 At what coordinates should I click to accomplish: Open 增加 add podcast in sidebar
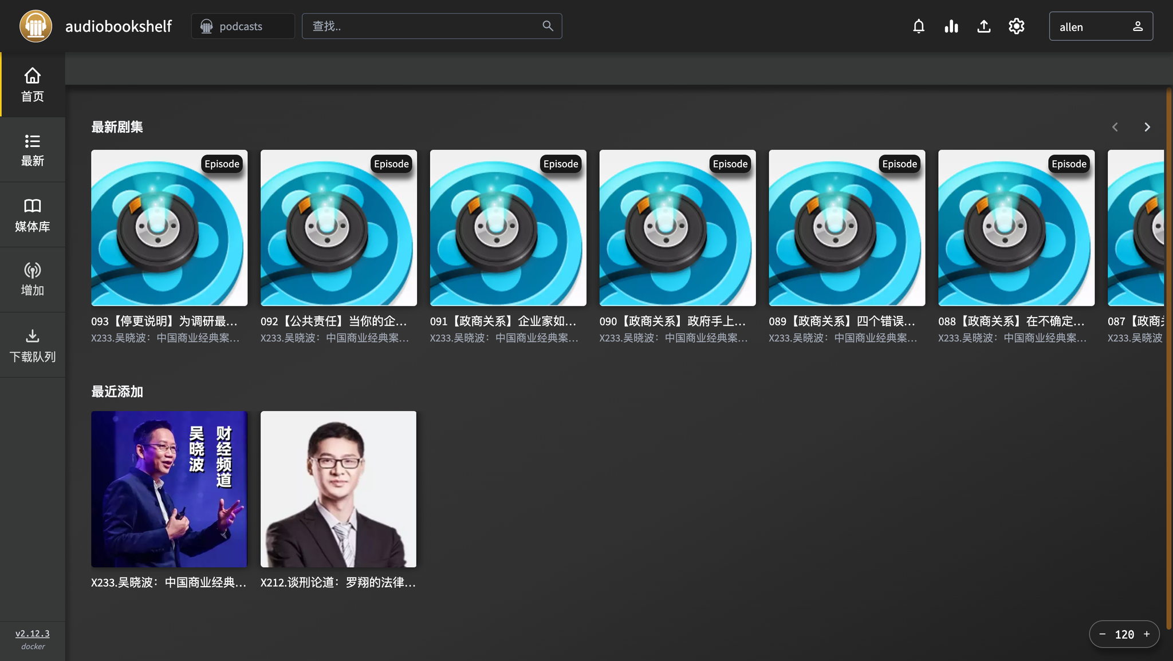coord(33,280)
